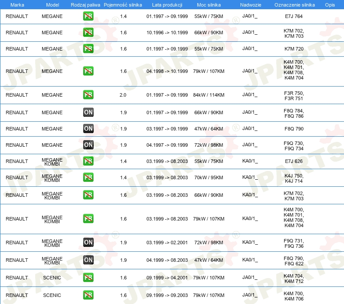The image size is (344, 304).
Task: Click diesel ON icon in F8Q 622 row
Action: click(x=88, y=260)
